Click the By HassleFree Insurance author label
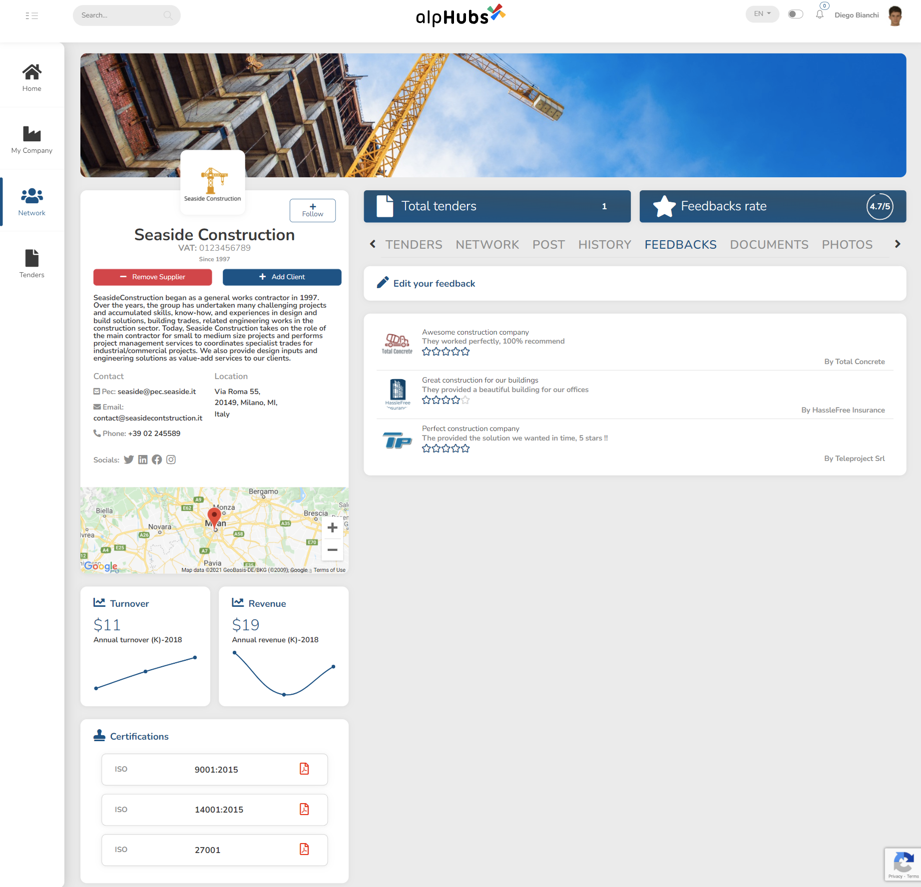 843,410
